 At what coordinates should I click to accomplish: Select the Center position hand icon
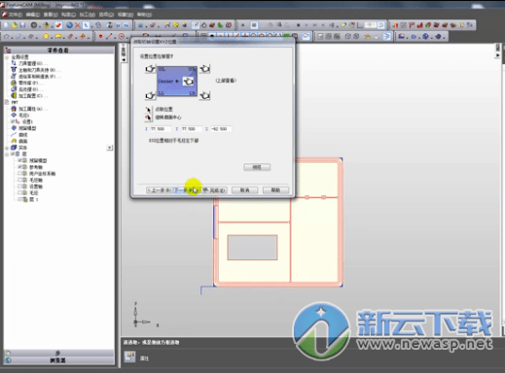pyautogui.click(x=188, y=82)
